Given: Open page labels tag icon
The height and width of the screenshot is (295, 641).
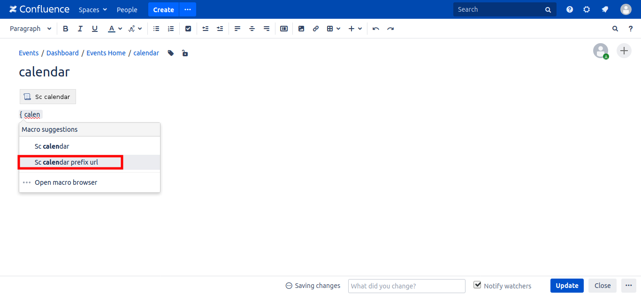Looking at the screenshot, I should click(x=171, y=53).
